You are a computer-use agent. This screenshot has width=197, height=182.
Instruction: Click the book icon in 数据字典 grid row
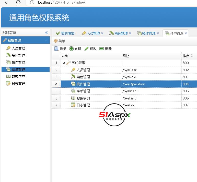(x=73, y=98)
